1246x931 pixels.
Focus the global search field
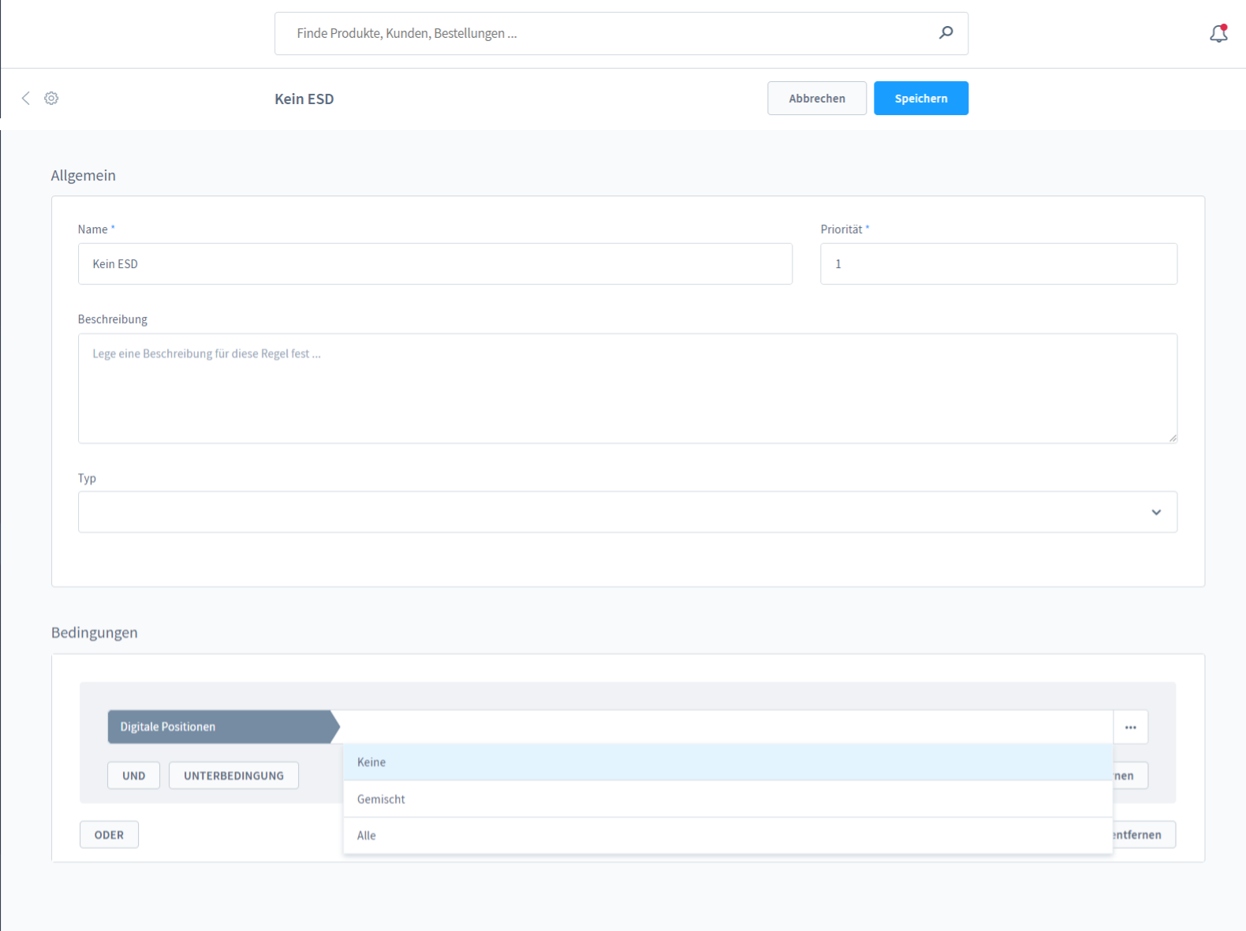621,33
